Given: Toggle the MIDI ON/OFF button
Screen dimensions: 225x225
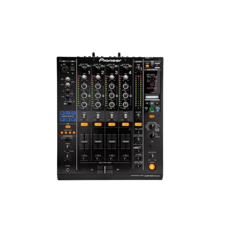Looking at the screenshot, I should point(147,66).
